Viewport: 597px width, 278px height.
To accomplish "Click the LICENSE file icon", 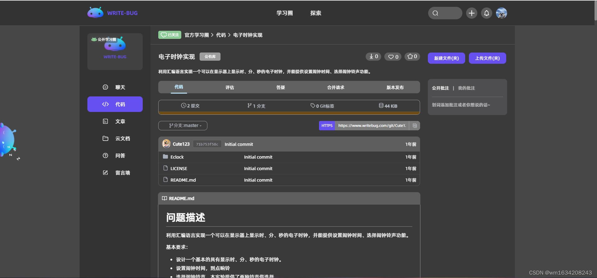I will pyautogui.click(x=165, y=168).
